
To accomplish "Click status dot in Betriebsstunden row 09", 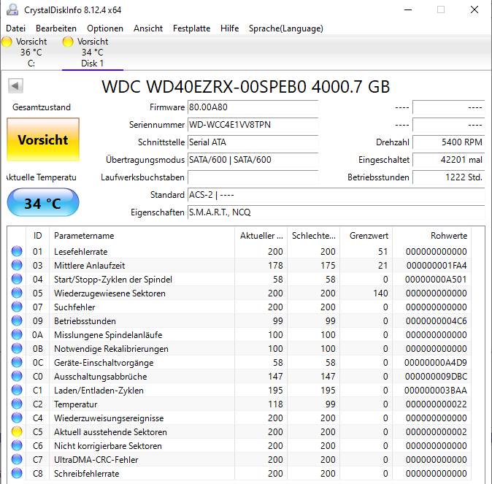I will click(17, 320).
